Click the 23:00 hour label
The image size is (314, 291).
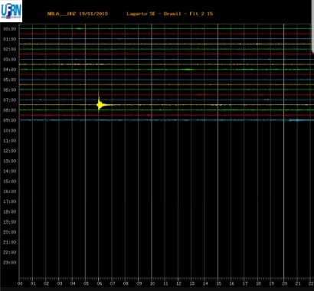[x=10, y=263]
